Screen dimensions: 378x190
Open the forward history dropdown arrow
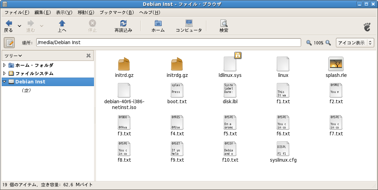(x=41, y=26)
